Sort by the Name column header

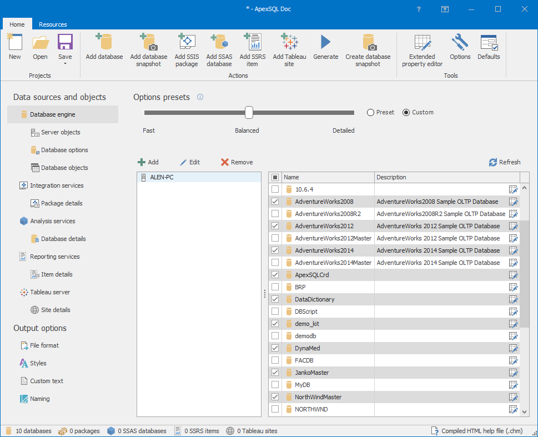click(328, 177)
